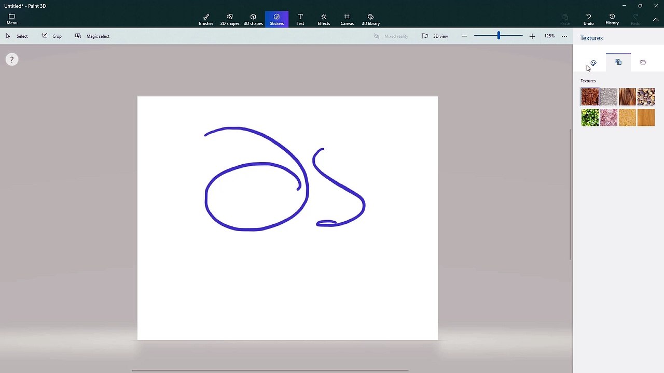Select the brown hair texture
This screenshot has height=373, width=664.
pos(627,97)
